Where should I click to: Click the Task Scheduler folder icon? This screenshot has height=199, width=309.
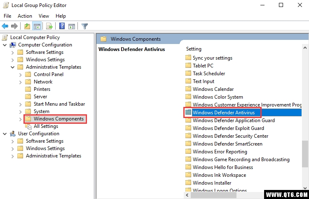tap(188, 73)
